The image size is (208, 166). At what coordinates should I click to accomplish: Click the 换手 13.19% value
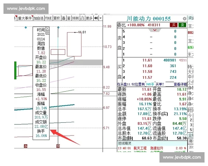(180, 109)
